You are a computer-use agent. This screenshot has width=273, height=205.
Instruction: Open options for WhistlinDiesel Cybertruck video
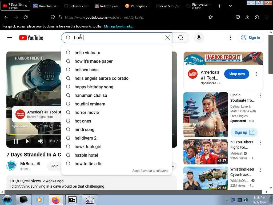point(260,170)
